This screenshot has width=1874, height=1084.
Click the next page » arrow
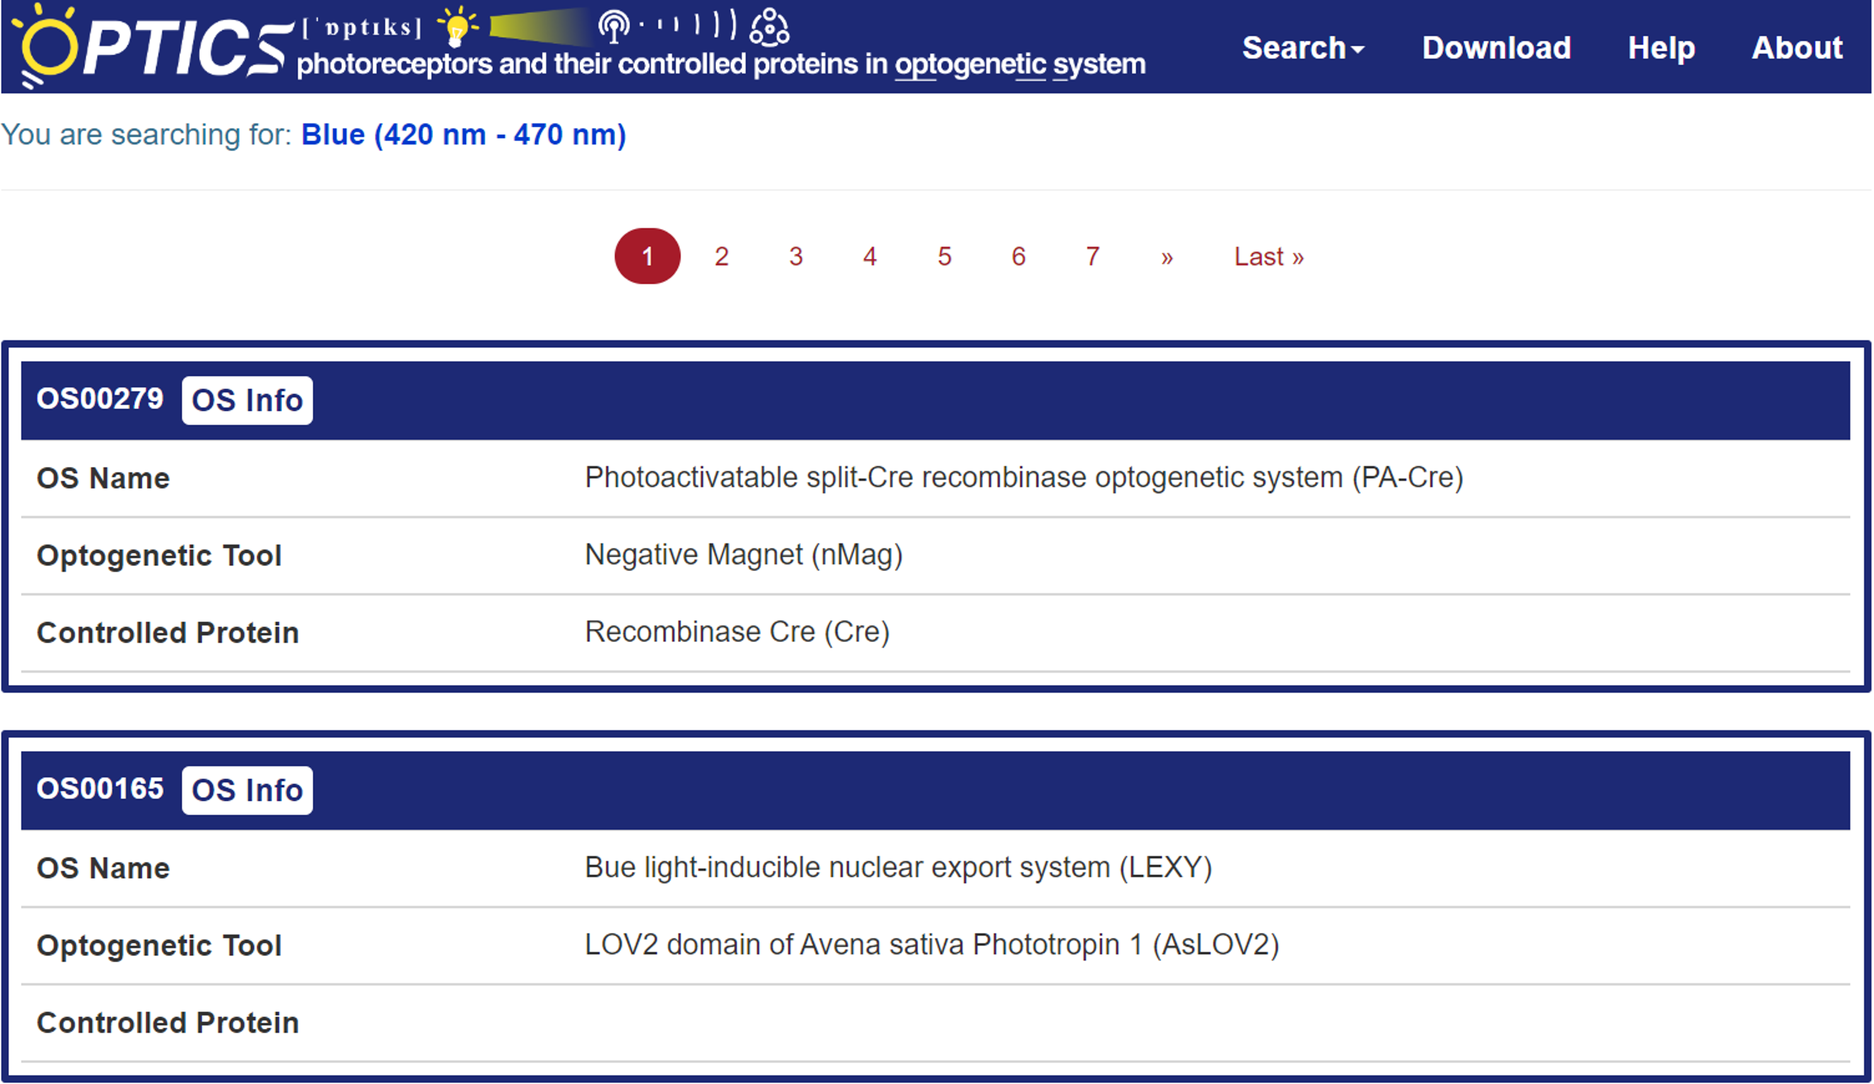(x=1166, y=257)
